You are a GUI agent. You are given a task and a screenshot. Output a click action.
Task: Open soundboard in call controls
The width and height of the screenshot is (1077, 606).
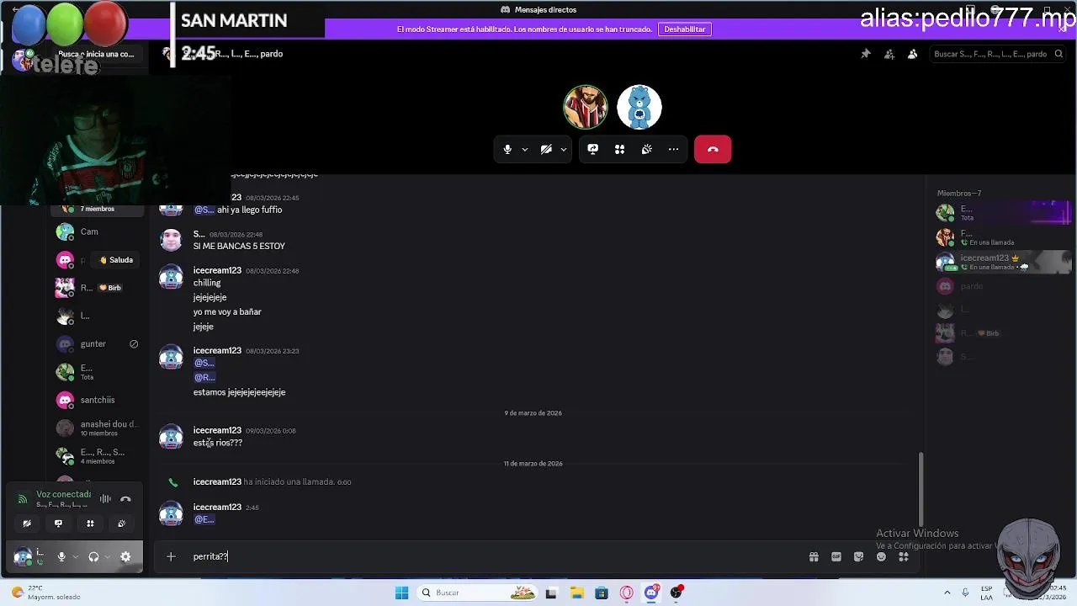pyautogui.click(x=646, y=149)
